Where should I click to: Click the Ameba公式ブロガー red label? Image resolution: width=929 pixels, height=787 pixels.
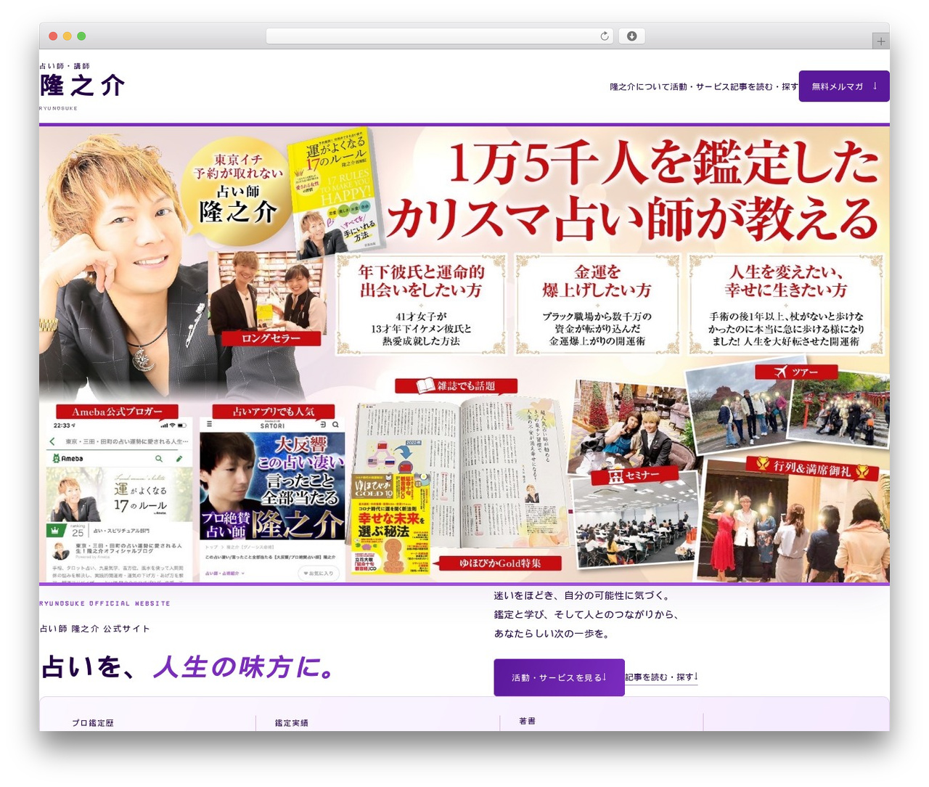117,412
